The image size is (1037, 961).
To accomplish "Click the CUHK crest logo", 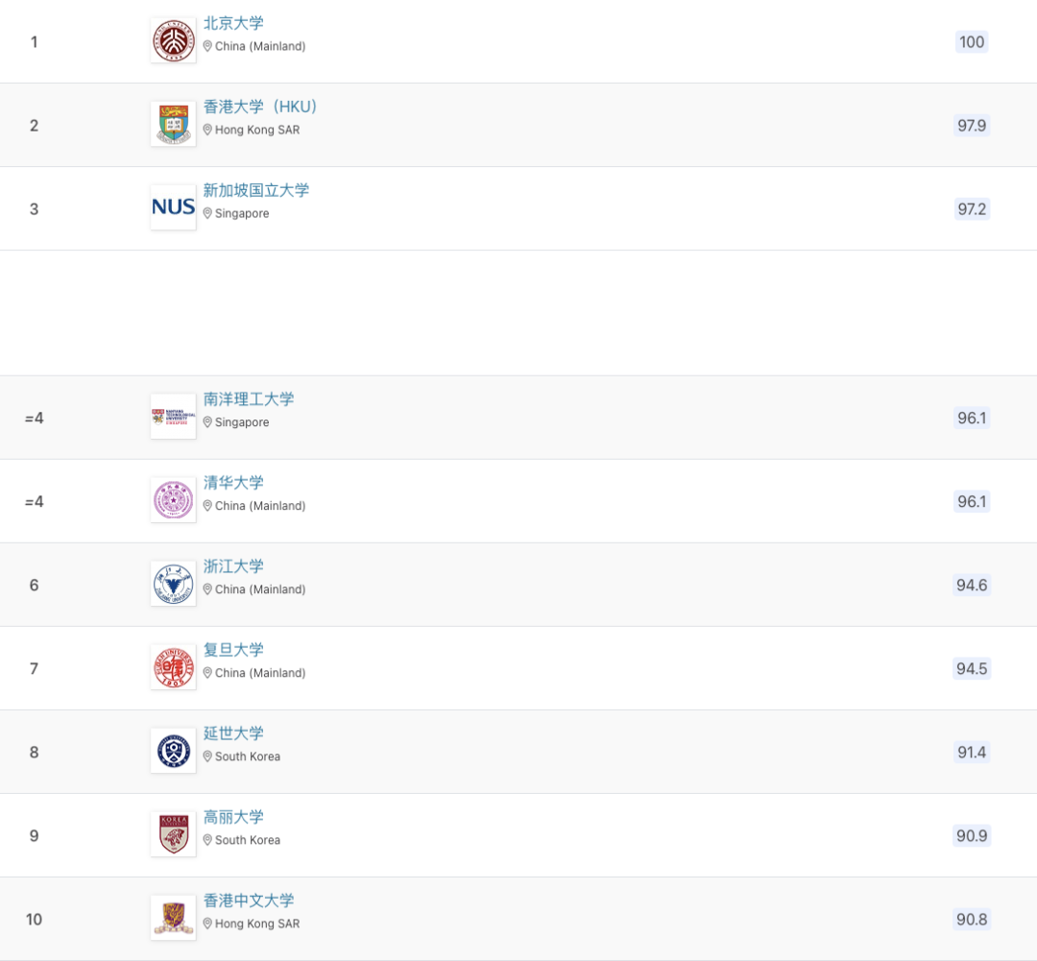I will click(173, 918).
